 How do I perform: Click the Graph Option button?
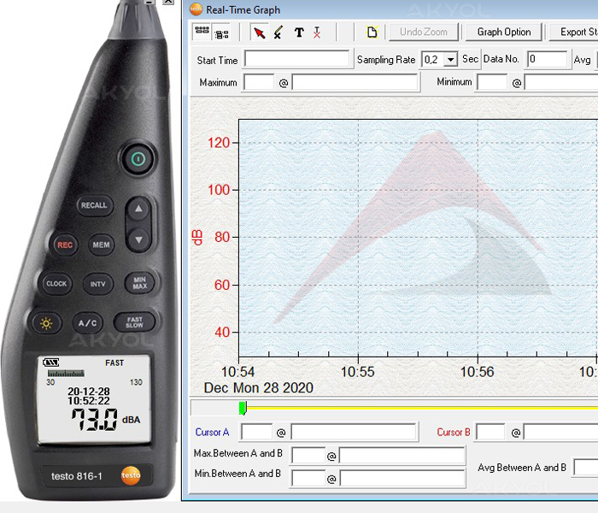click(503, 32)
